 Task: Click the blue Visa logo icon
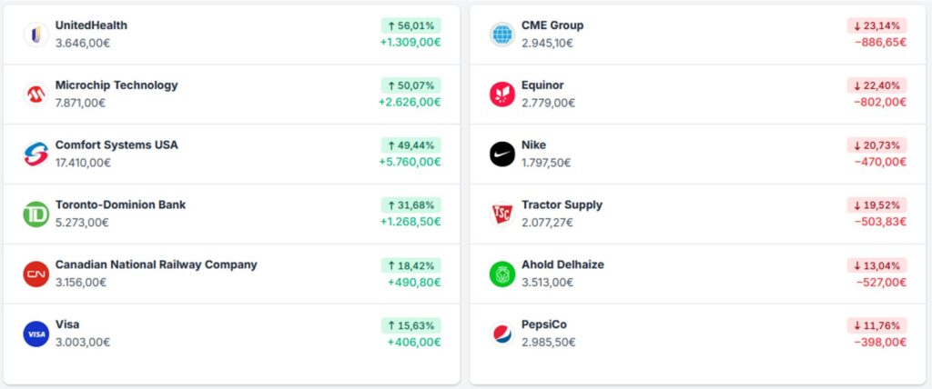coord(36,334)
